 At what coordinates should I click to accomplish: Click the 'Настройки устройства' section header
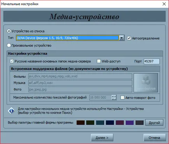85,54
